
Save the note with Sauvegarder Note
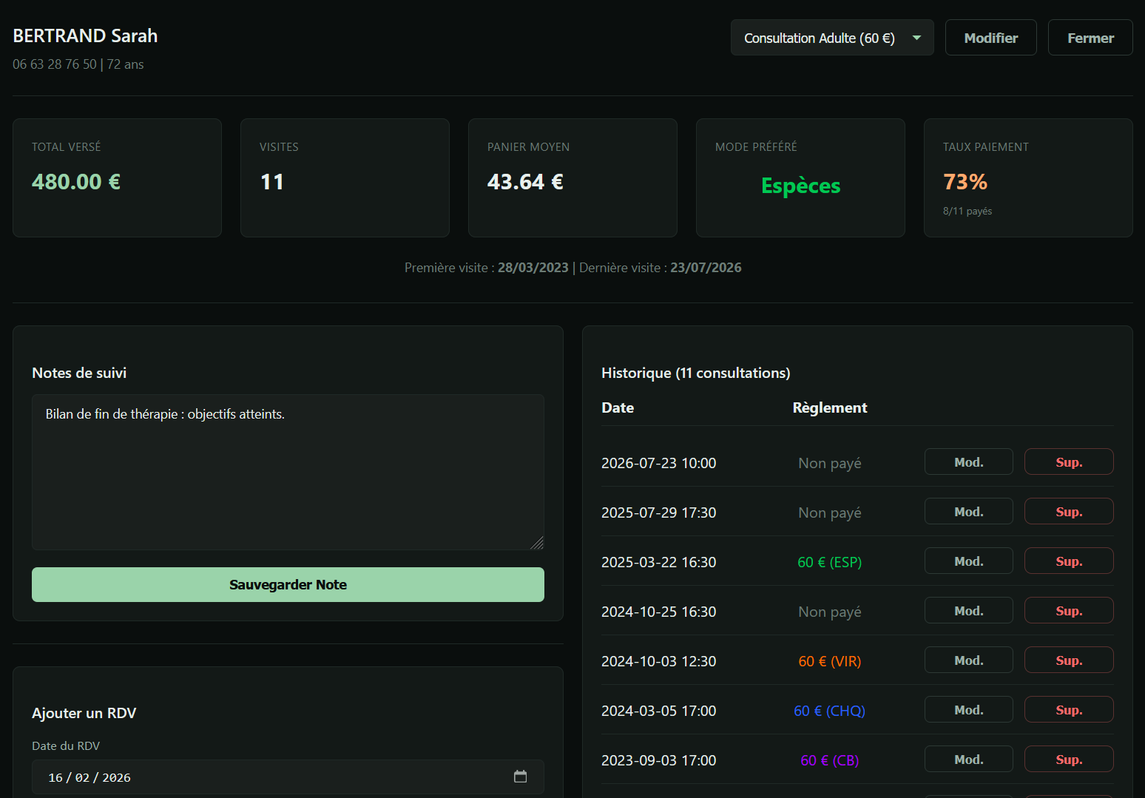coord(288,585)
